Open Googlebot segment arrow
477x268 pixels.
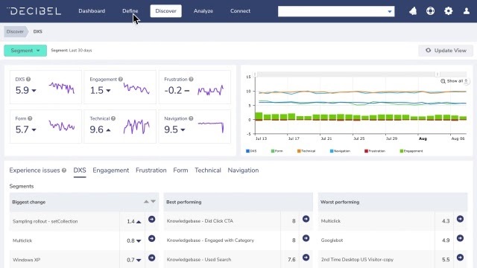click(460, 238)
